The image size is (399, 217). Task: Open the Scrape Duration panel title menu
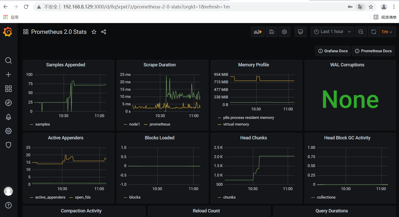(x=160, y=65)
